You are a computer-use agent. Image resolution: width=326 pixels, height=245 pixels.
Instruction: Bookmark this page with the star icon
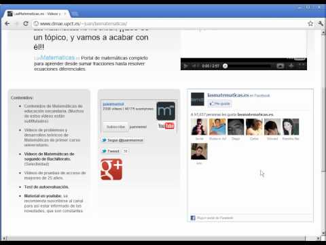tap(310, 23)
